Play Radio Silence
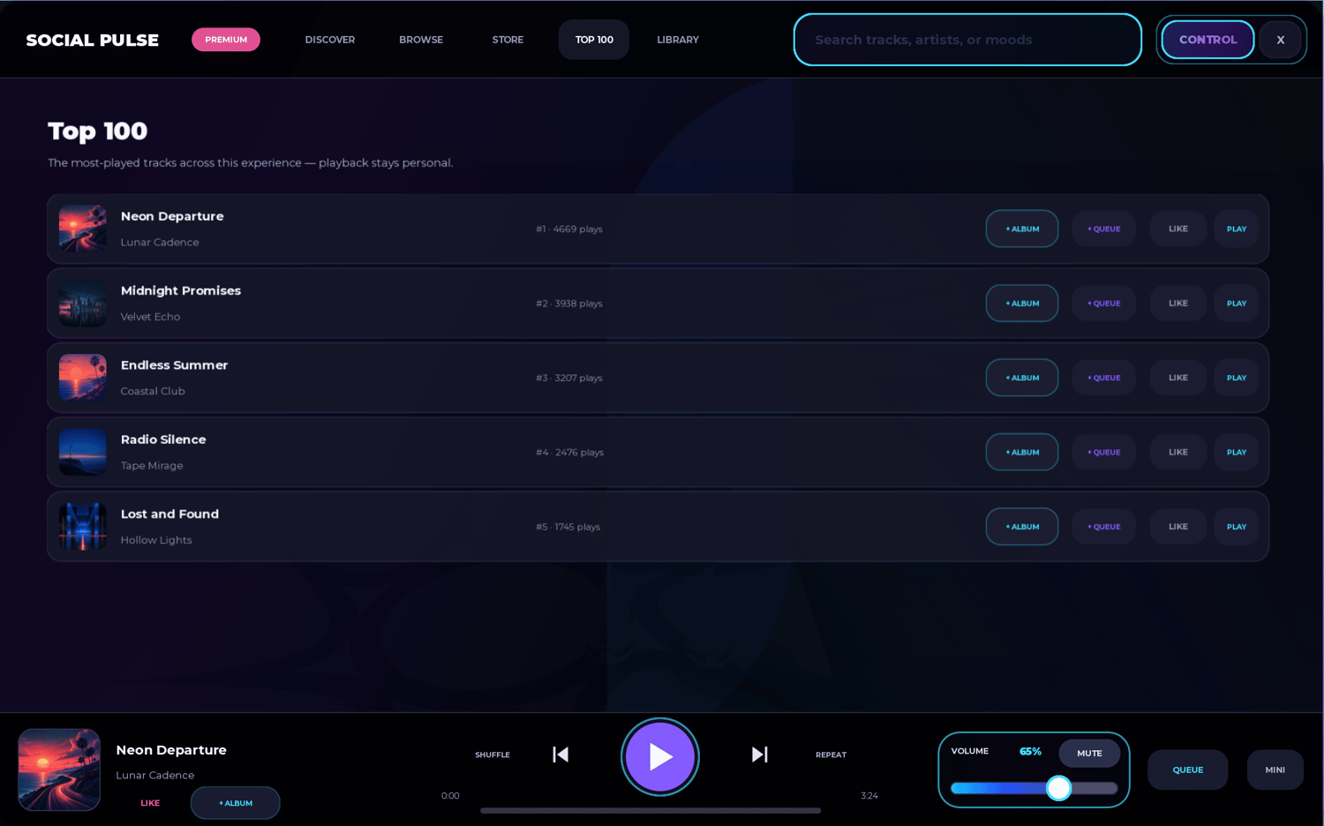This screenshot has width=1324, height=826. tap(1236, 452)
